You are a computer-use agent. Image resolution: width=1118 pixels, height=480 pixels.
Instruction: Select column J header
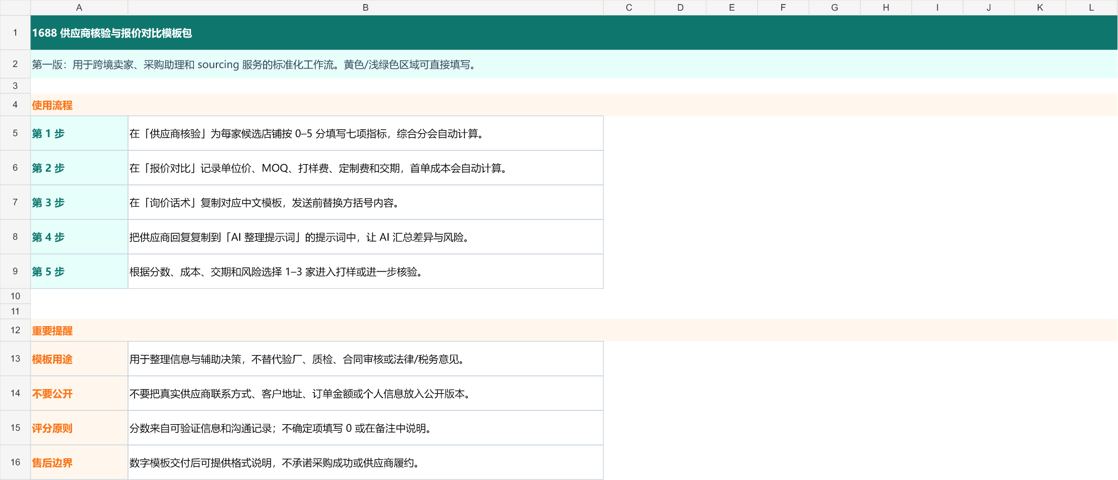(988, 8)
